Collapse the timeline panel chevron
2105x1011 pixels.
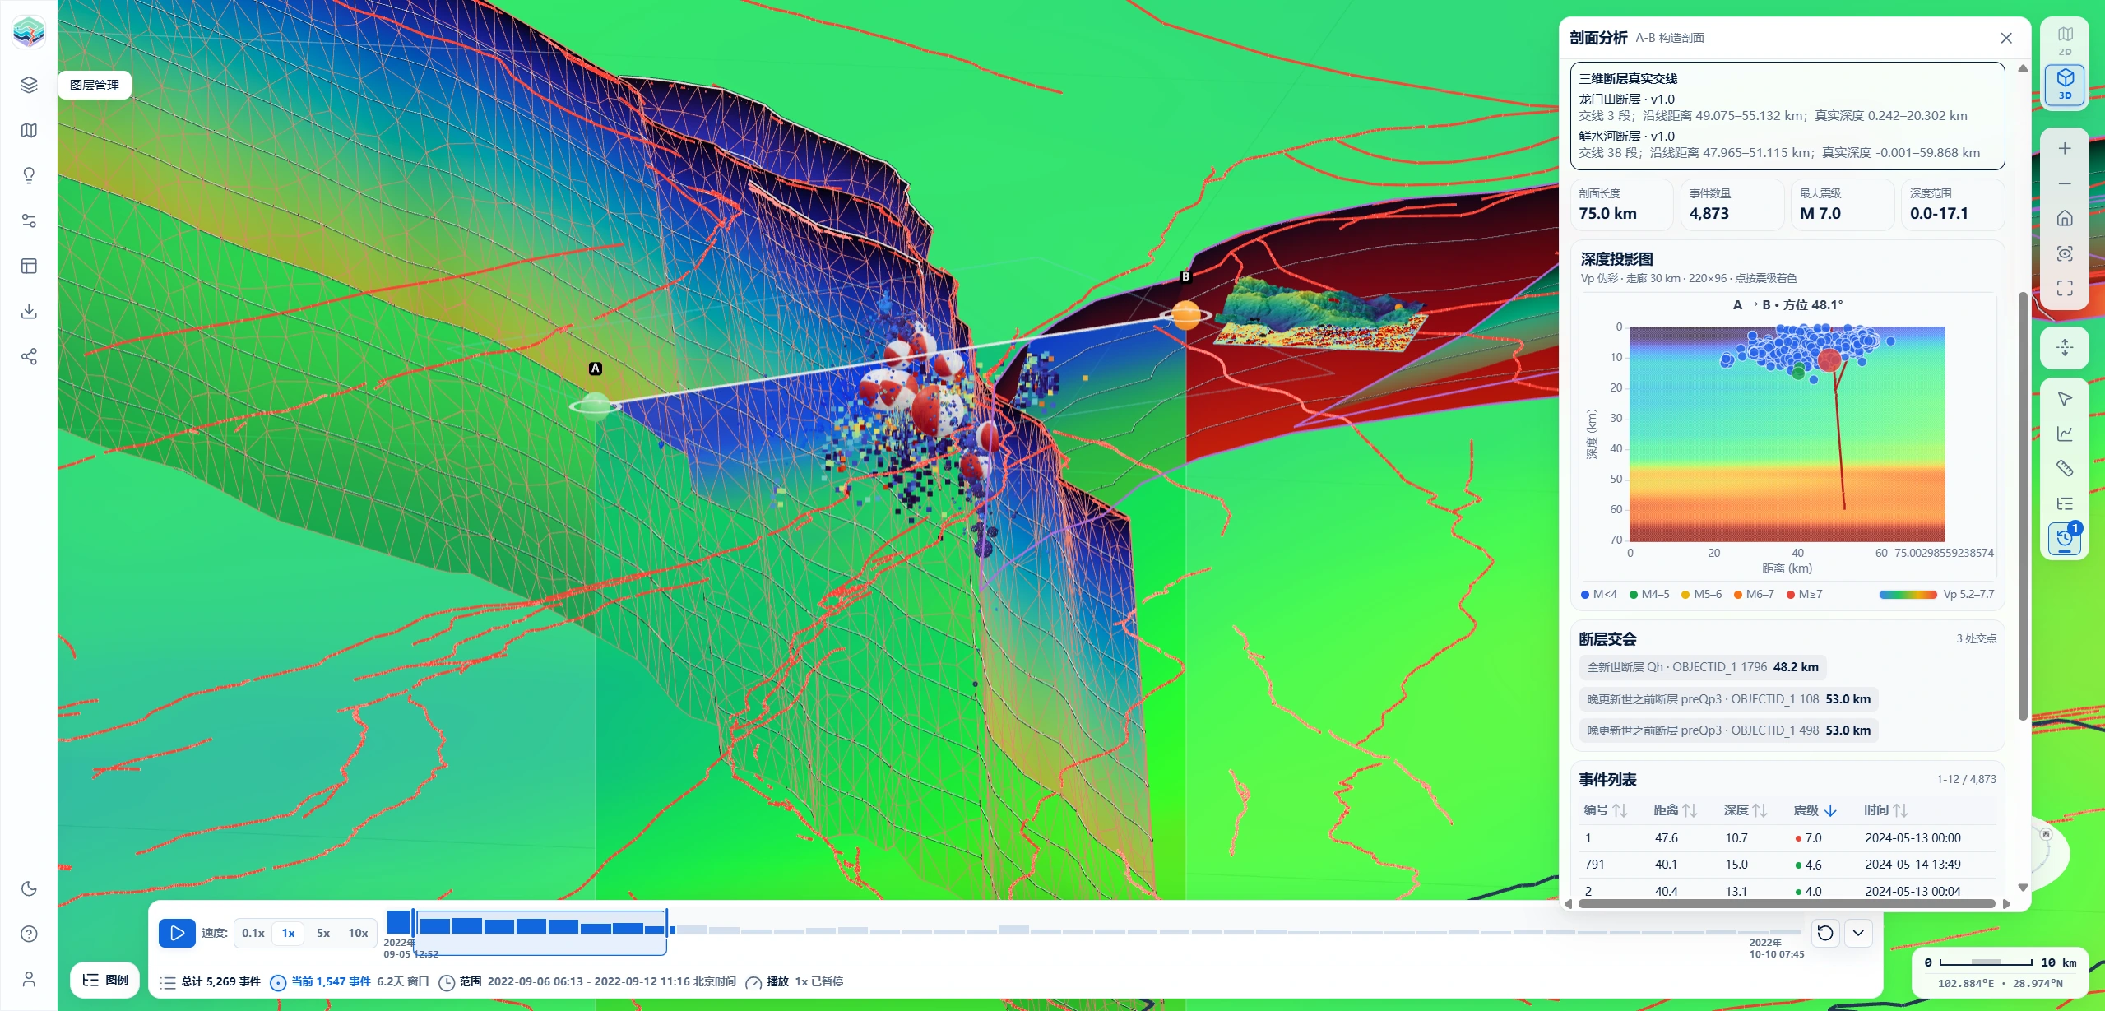(1858, 933)
